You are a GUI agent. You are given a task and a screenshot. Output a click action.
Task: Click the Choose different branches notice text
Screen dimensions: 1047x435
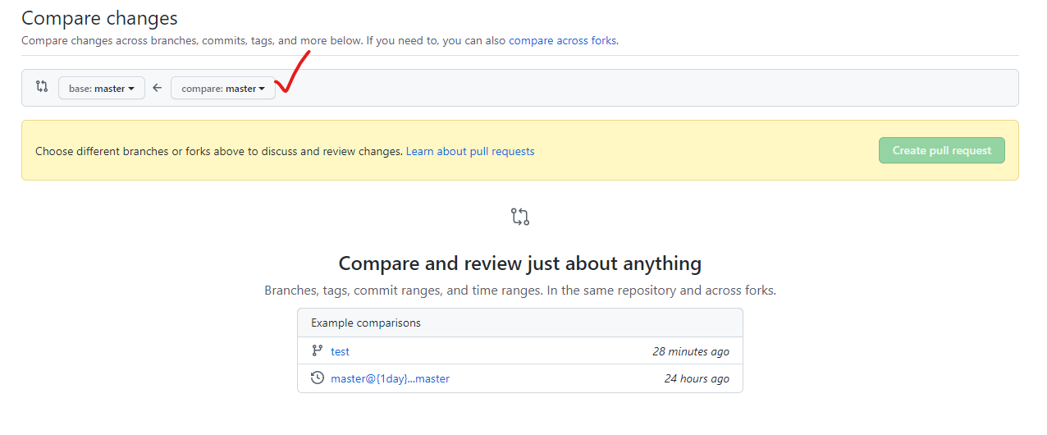click(219, 151)
